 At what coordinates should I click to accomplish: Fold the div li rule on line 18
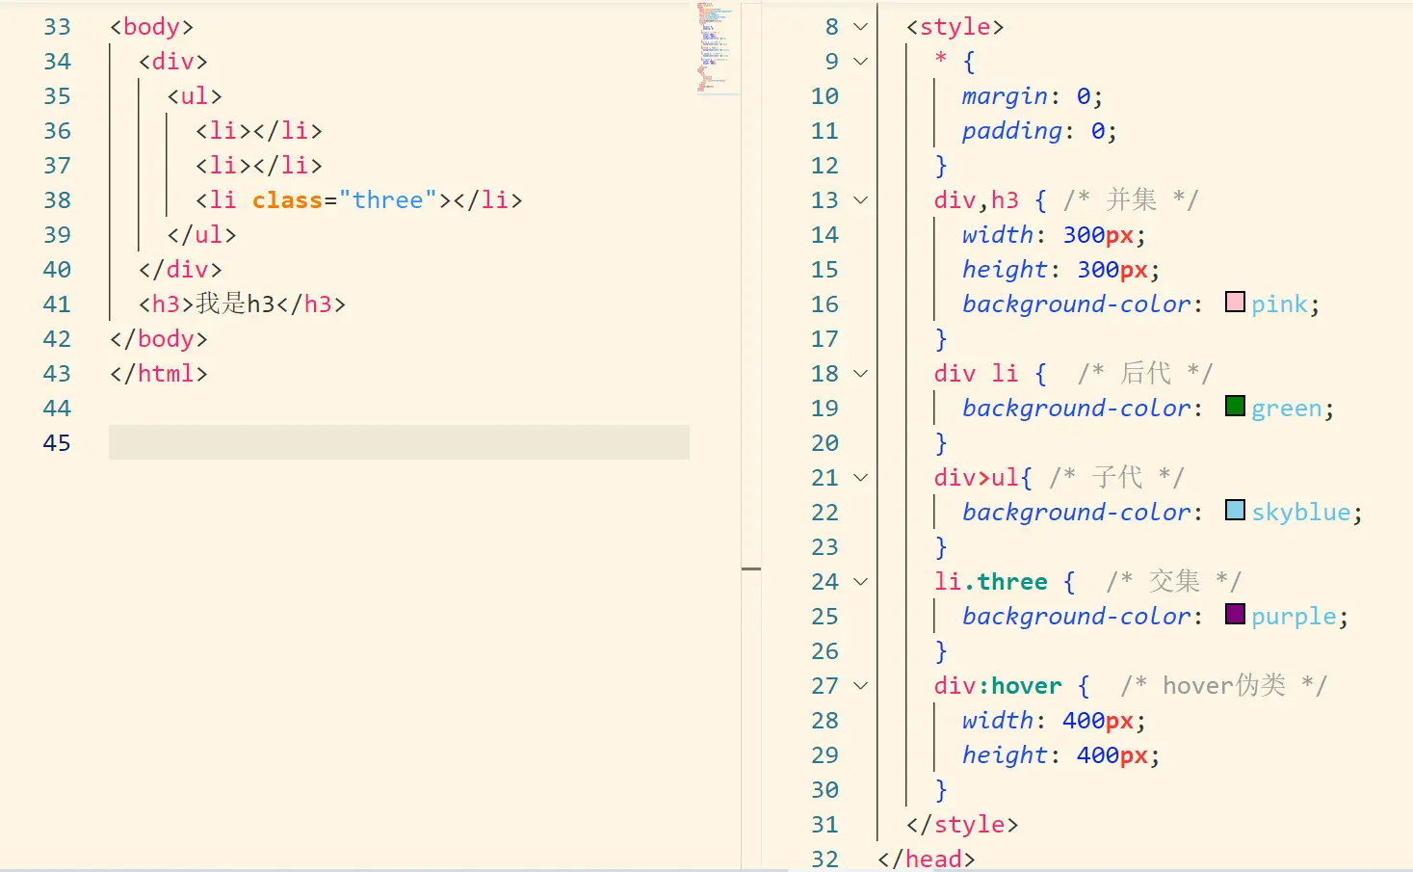(x=861, y=374)
